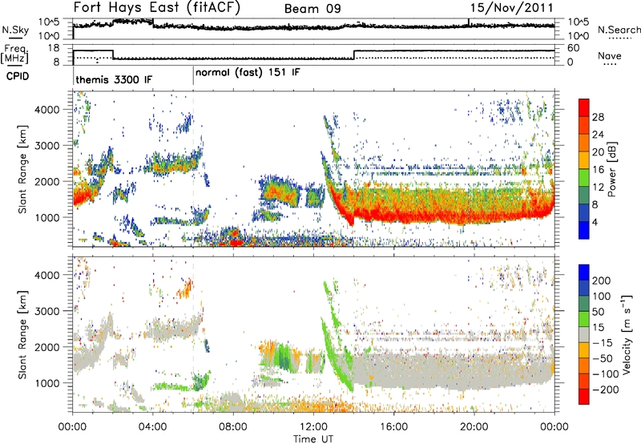Viewport: 641px width, 444px height.
Task: Click the "-100" velocity scale value
Action: click(606, 373)
